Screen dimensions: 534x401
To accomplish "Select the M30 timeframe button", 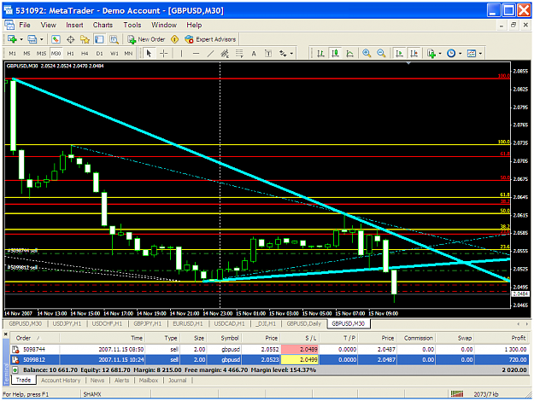I will tap(56, 54).
